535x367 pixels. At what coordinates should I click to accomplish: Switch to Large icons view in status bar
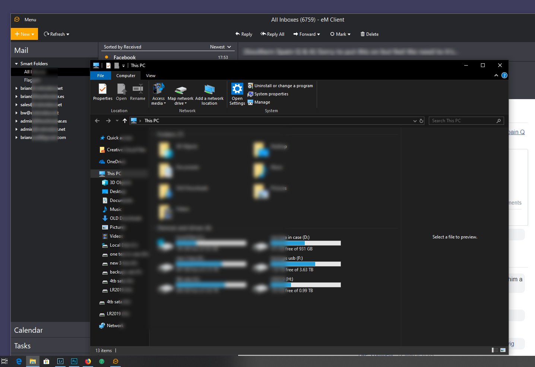503,350
